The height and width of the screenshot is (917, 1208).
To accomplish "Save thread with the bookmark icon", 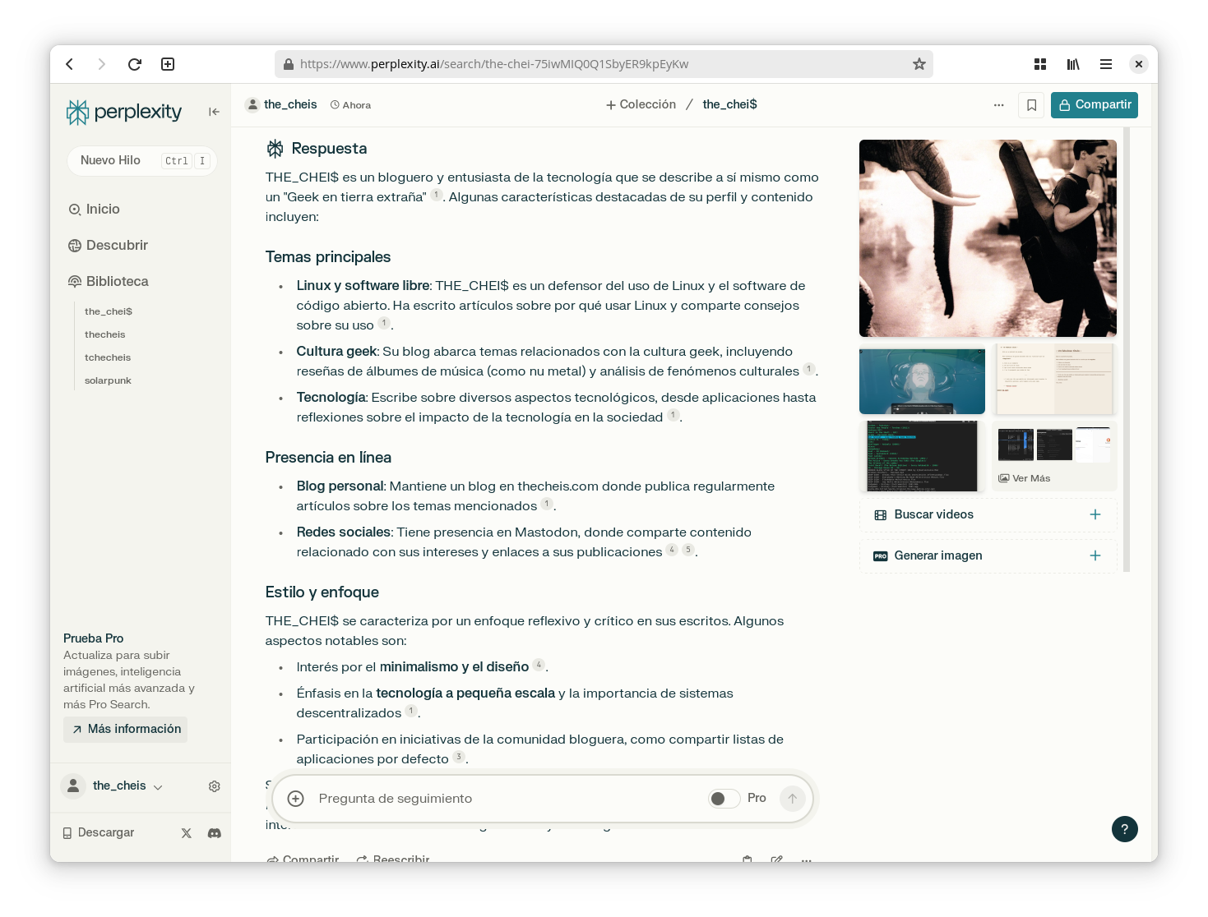I will point(1031,105).
